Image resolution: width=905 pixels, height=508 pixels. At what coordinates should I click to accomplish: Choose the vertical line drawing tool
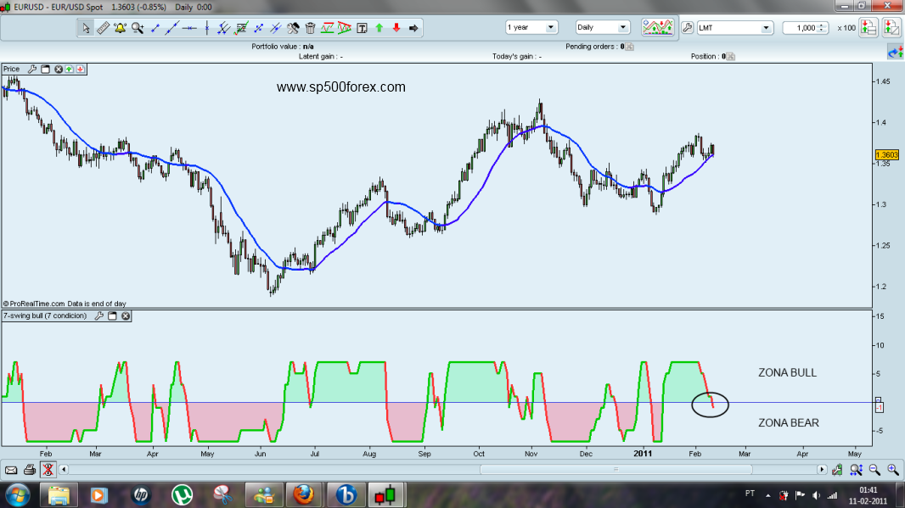point(206,28)
